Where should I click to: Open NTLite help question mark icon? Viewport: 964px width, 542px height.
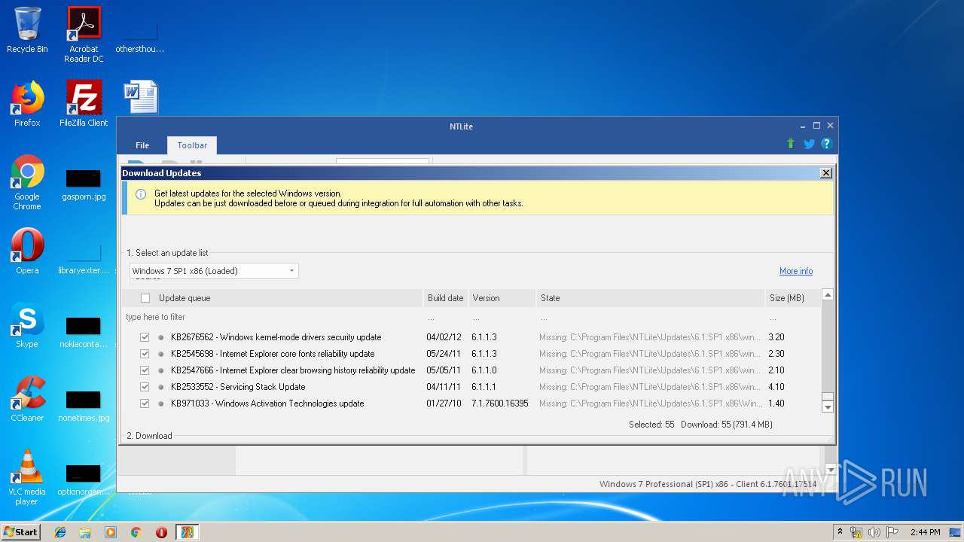click(826, 144)
